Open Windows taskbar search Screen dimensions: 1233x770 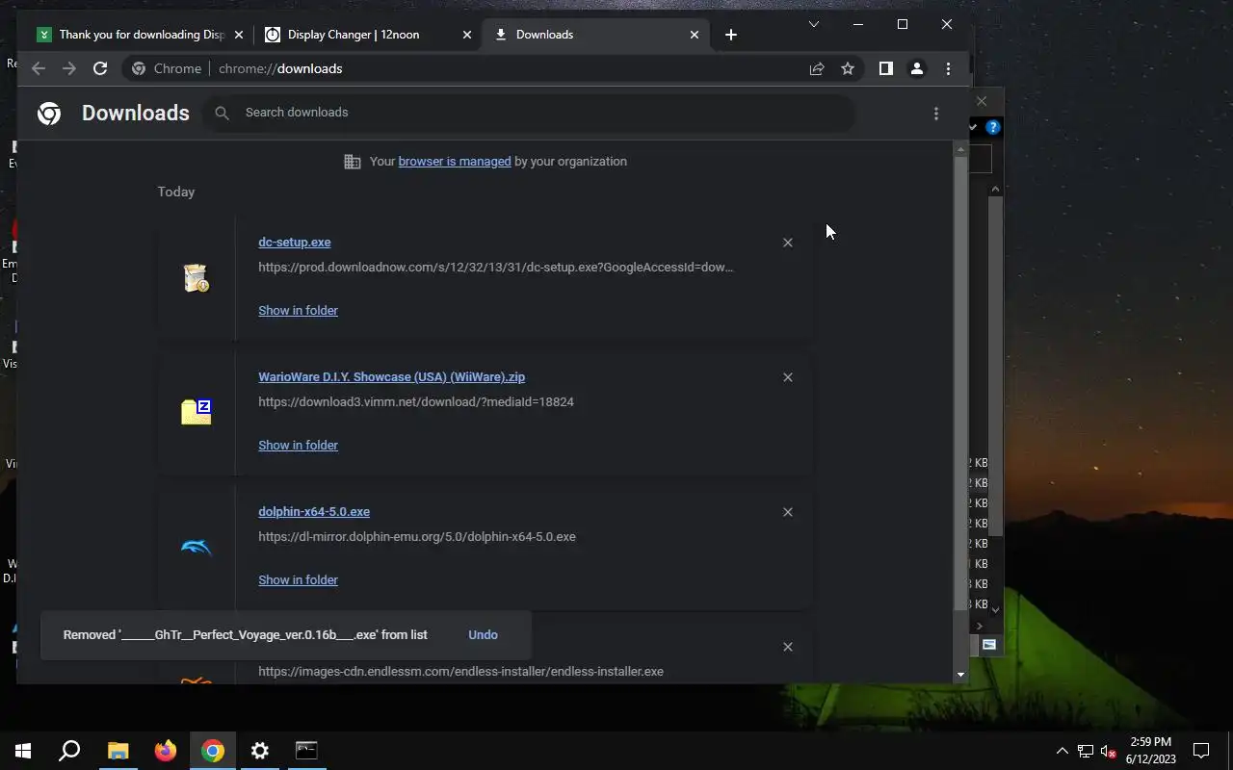[69, 751]
